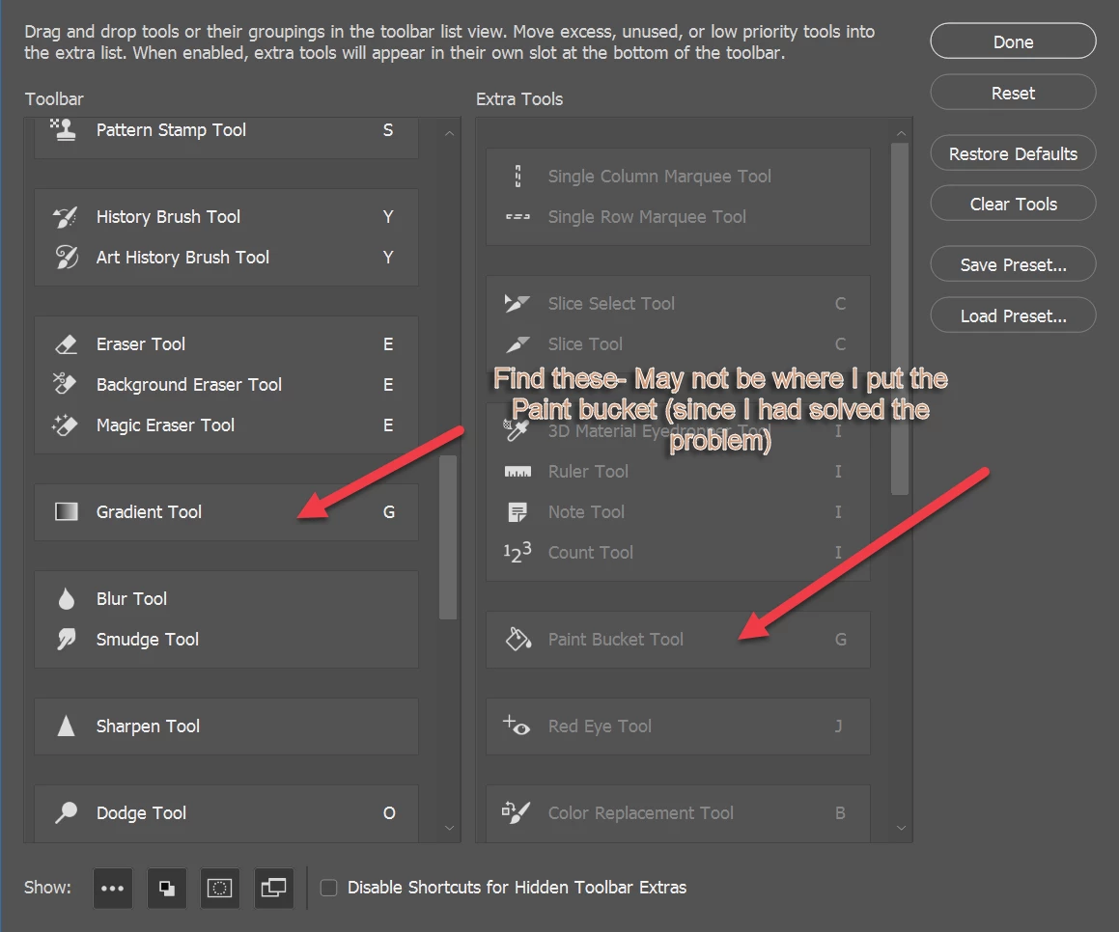The image size is (1119, 932).
Task: Select the "Ruler Tool" label
Action: click(588, 472)
